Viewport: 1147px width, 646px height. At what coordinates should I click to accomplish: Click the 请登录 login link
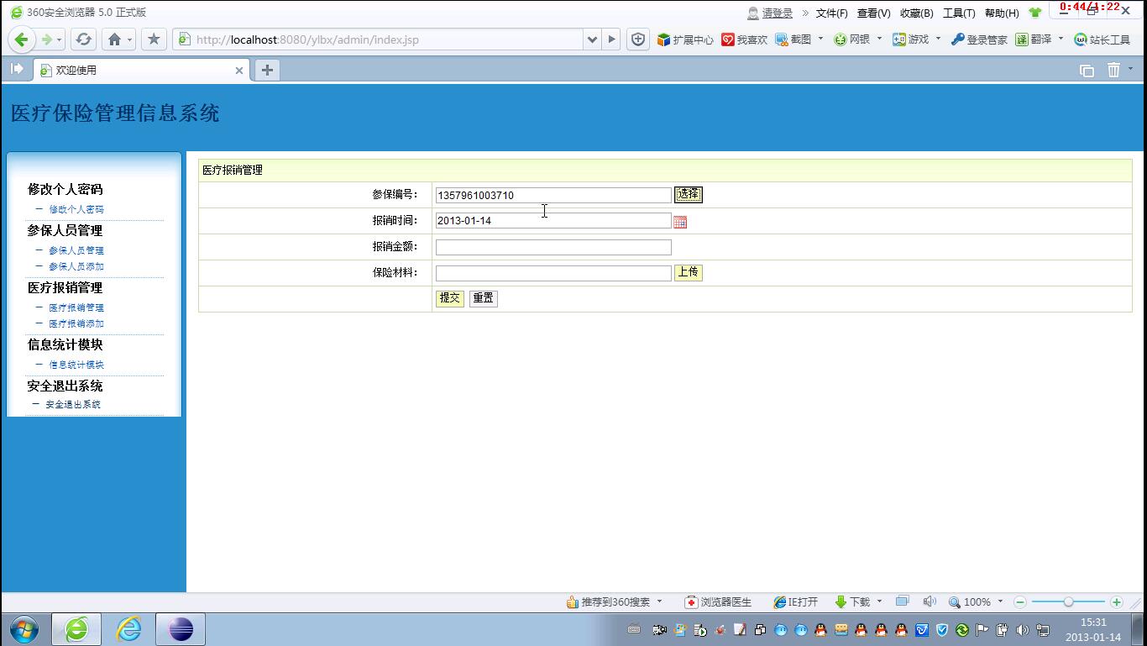tap(778, 13)
